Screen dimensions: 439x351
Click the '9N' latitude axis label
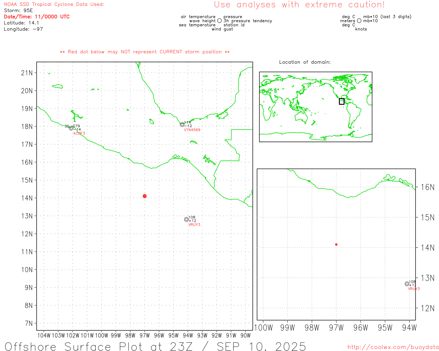(x=28, y=288)
